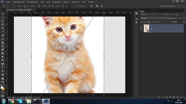Screen dimensions: 186x104
Task: Toggle relative positioning for reference point
Action: click(25, 6)
